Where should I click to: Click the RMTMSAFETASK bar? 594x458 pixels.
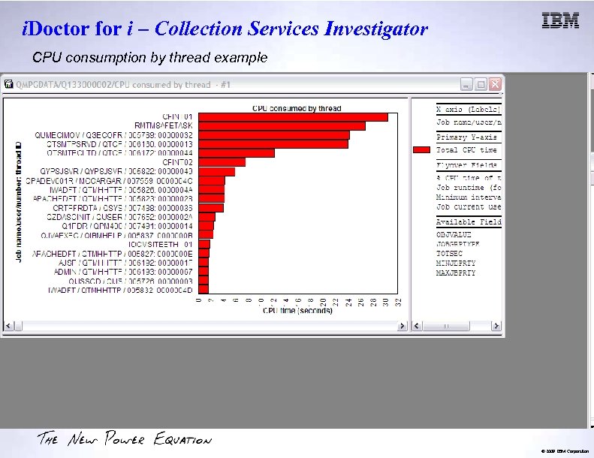coord(282,126)
